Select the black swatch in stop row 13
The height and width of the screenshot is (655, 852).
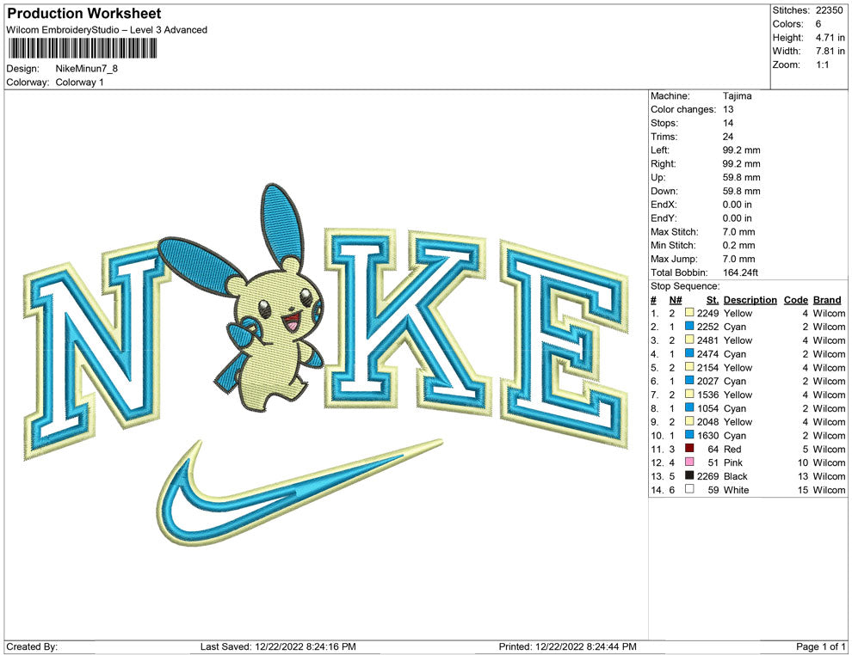689,475
